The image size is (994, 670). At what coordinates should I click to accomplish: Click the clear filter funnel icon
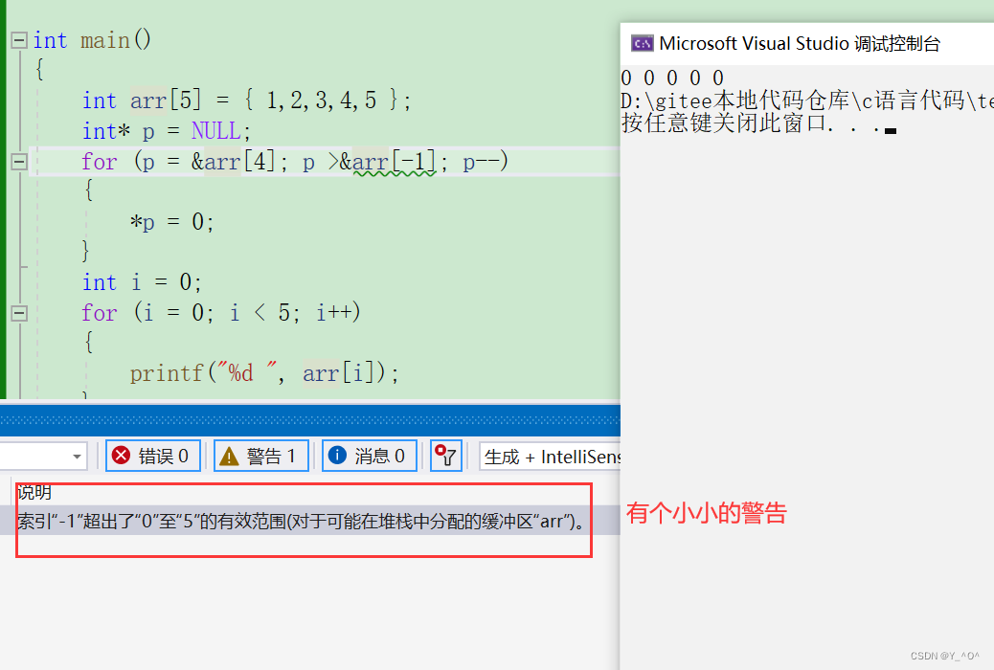coord(445,456)
